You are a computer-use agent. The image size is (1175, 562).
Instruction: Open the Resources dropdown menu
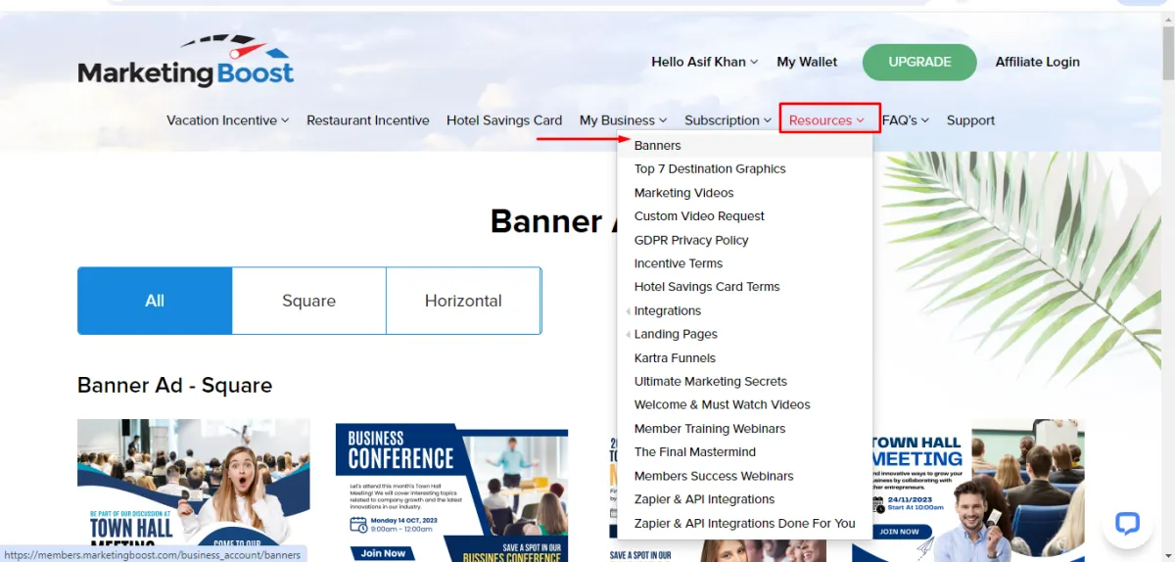pos(827,120)
